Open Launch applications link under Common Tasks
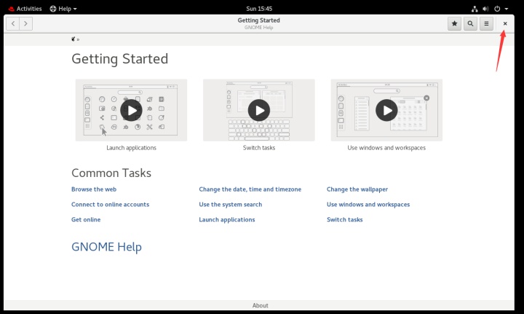The height and width of the screenshot is (314, 524). pos(227,219)
